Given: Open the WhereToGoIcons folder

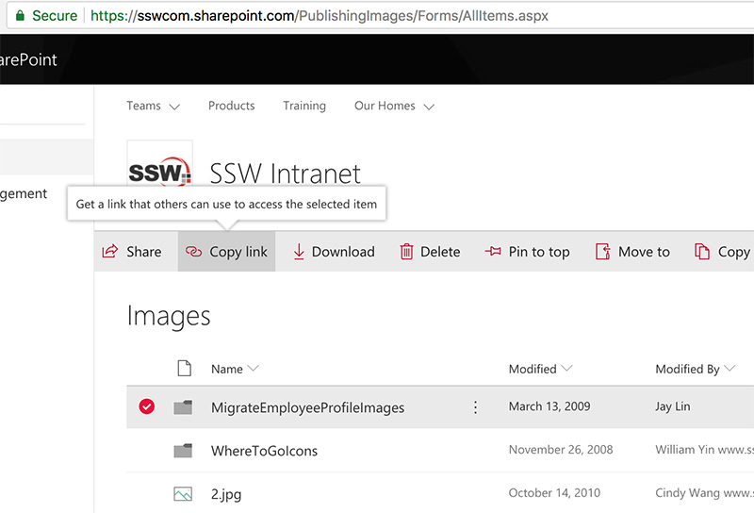Looking at the screenshot, I should pos(264,451).
